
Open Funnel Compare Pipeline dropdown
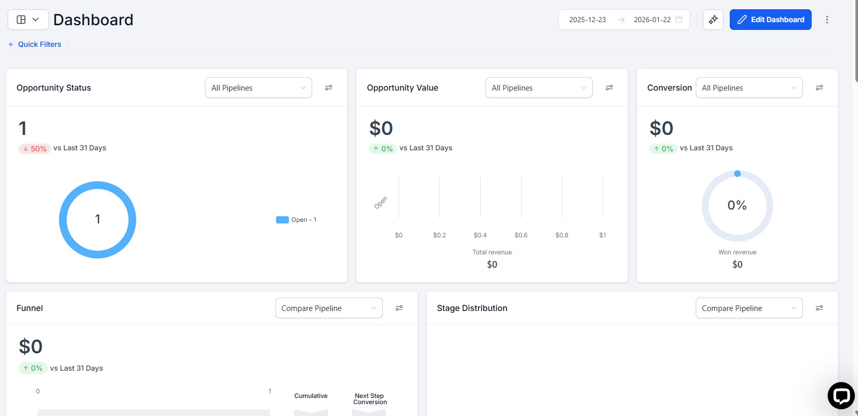[329, 308]
